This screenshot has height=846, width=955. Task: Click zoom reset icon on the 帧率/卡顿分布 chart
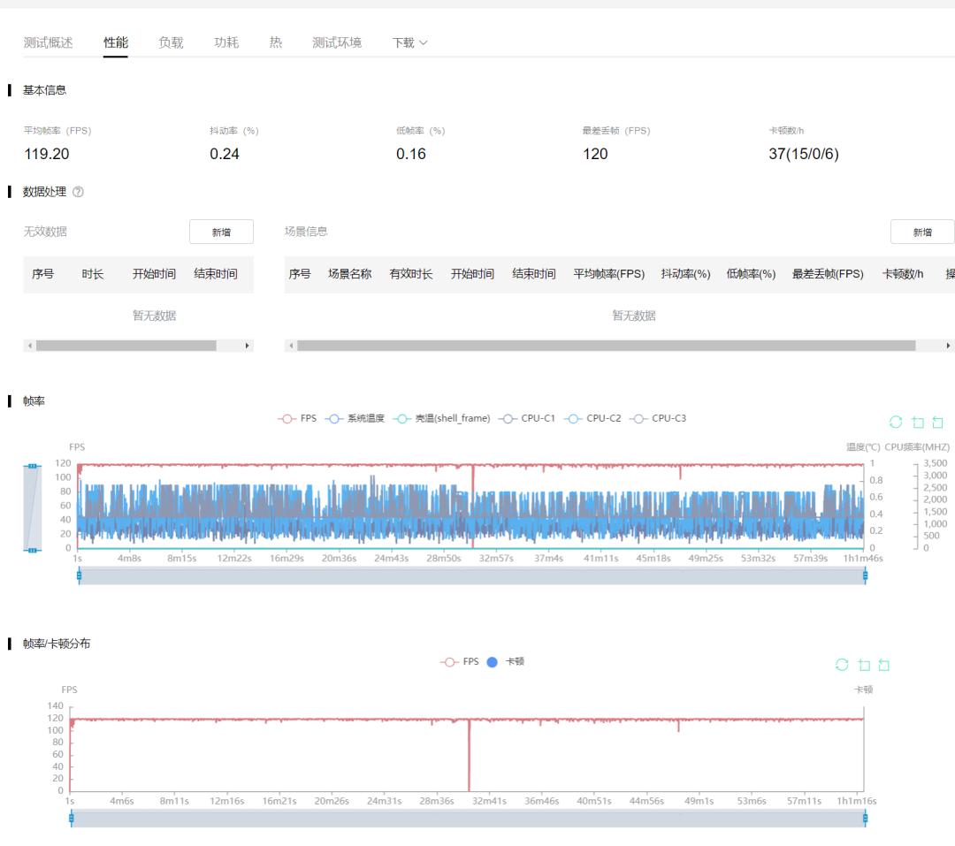(883, 665)
